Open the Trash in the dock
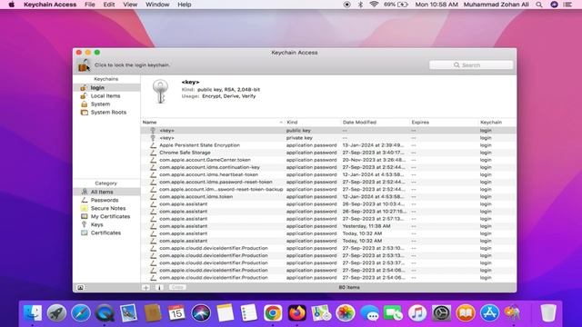This screenshot has width=582, height=327. [547, 312]
